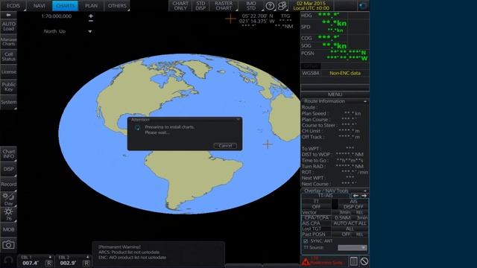Click the EBL 2 bearing 002.9° value
The width and height of the screenshot is (477, 268).
[68, 263]
